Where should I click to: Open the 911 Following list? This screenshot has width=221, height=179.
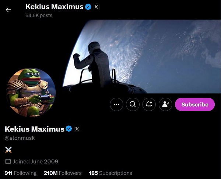point(21,173)
